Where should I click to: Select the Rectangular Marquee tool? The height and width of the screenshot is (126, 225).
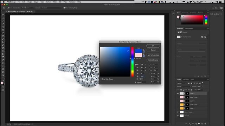click(3, 18)
